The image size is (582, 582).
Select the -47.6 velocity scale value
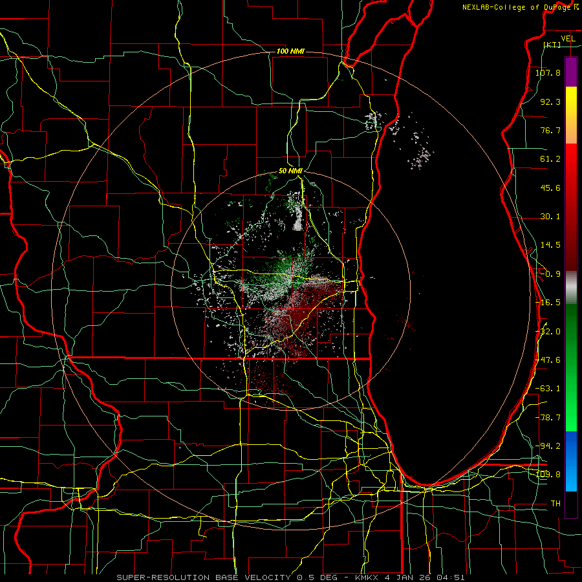(548, 360)
